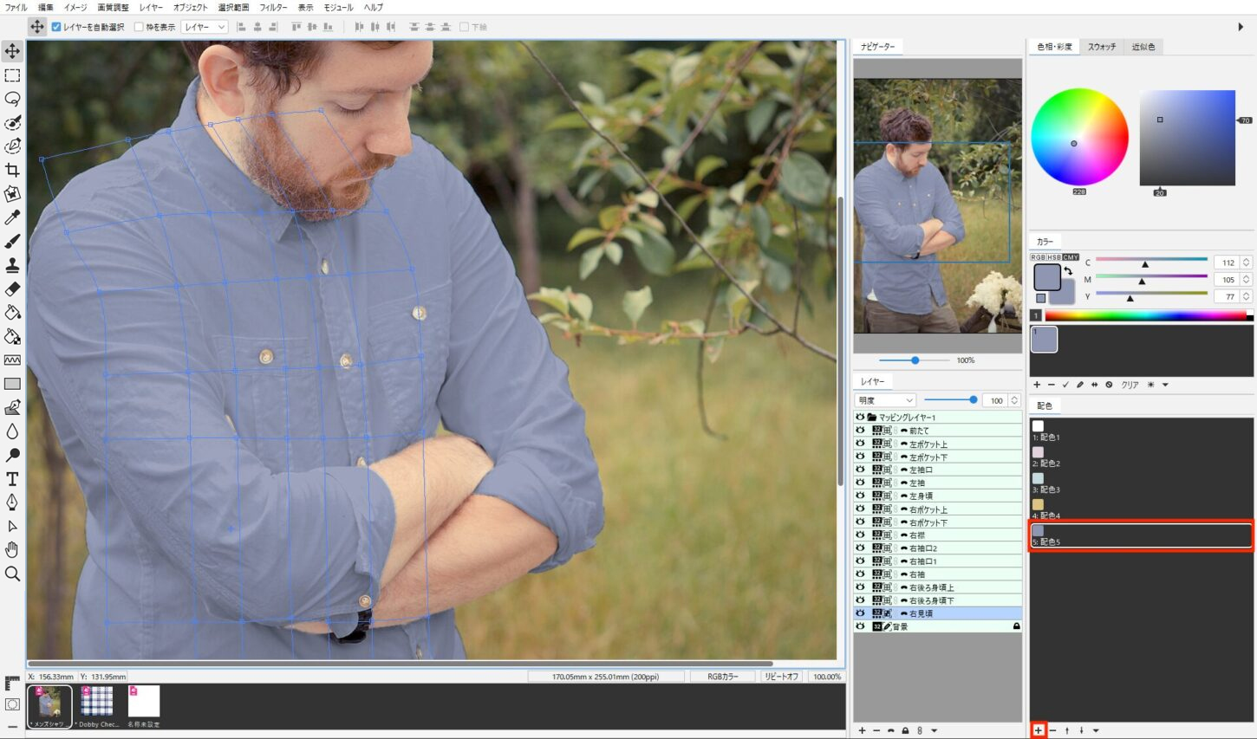Viewport: 1257px width, 739px height.
Task: Switch to the スウォッチ tab
Action: tap(1102, 47)
